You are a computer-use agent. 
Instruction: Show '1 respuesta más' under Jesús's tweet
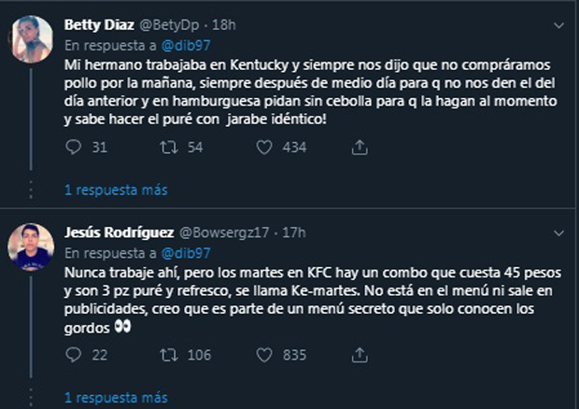pyautogui.click(x=115, y=397)
